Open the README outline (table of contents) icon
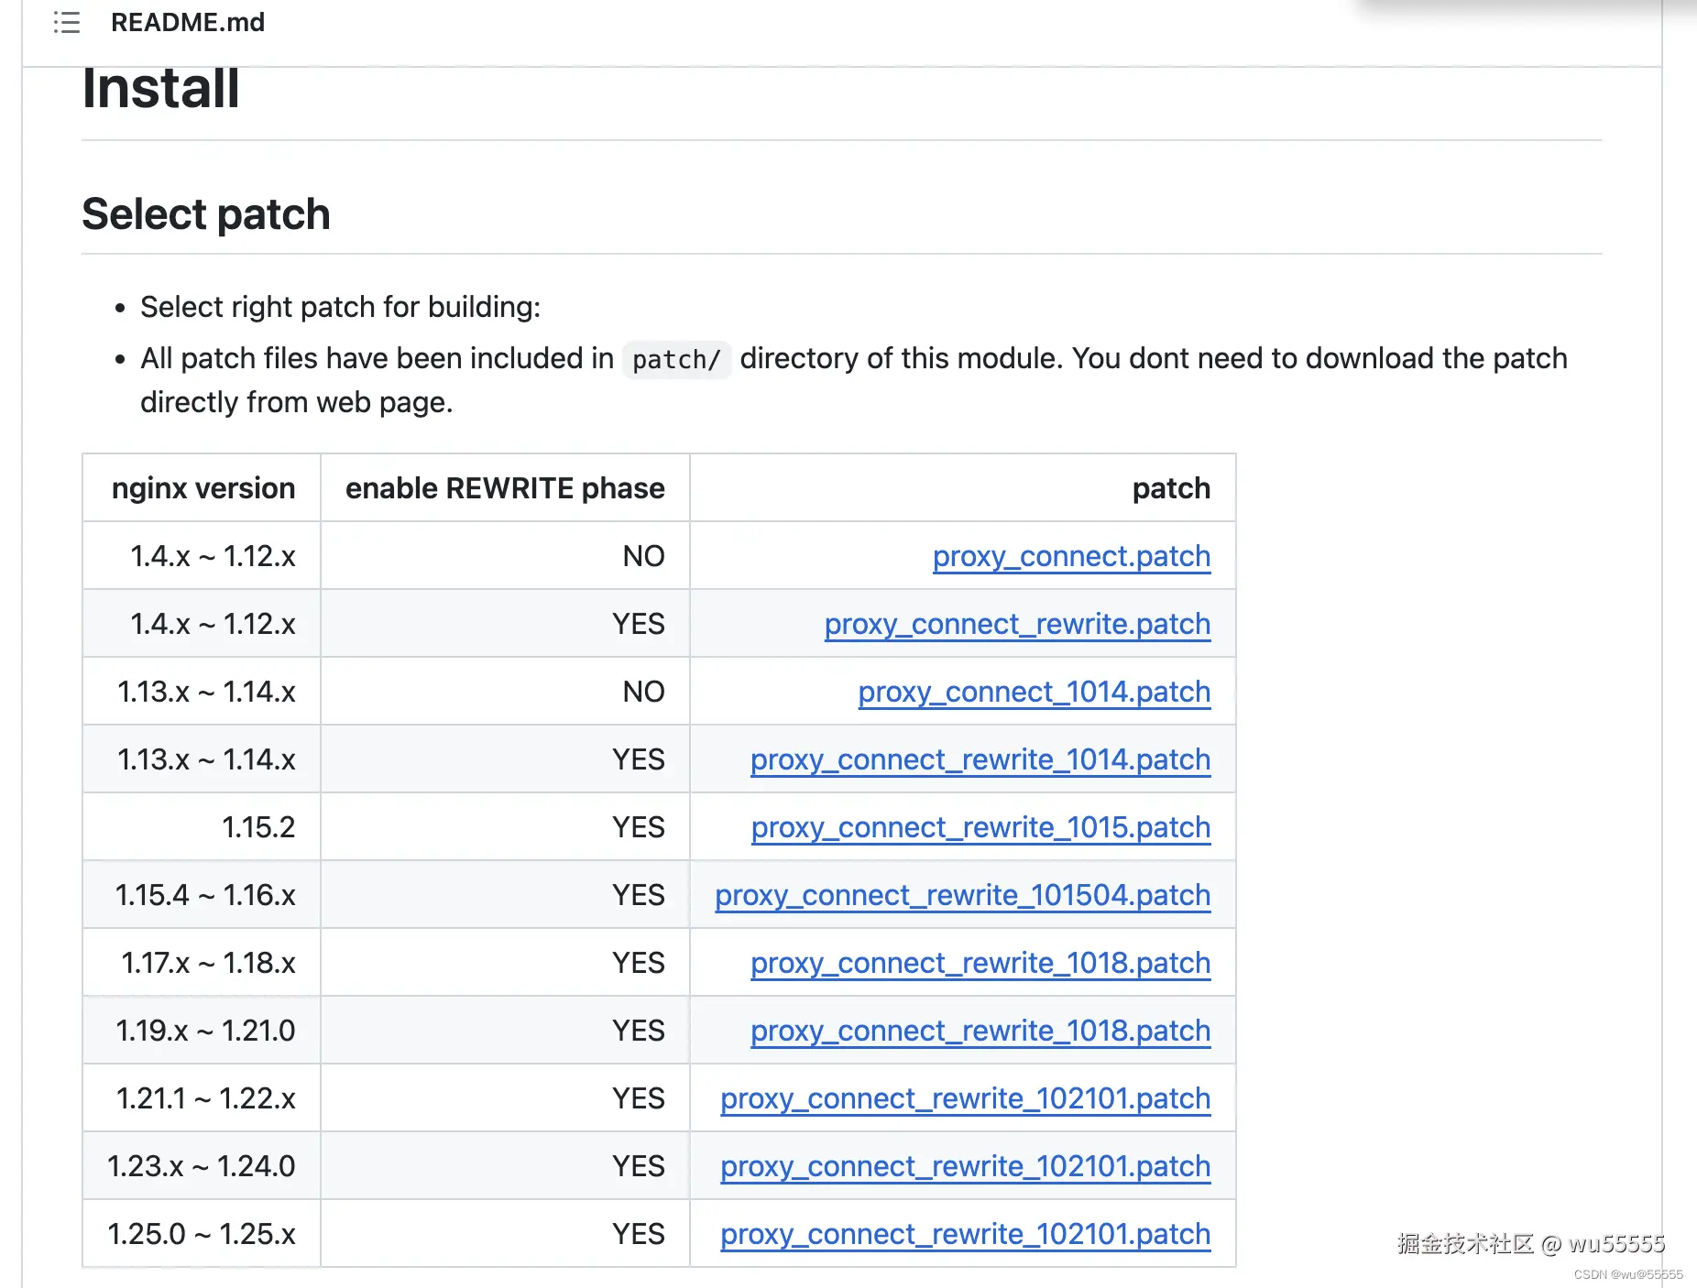 tap(67, 22)
